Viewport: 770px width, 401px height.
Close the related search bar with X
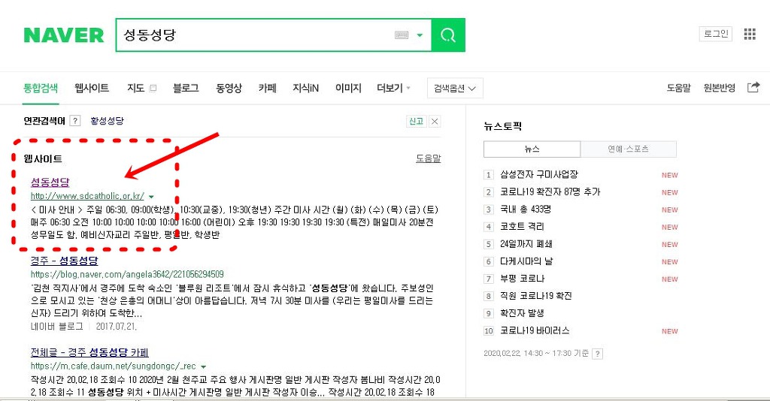pos(435,121)
